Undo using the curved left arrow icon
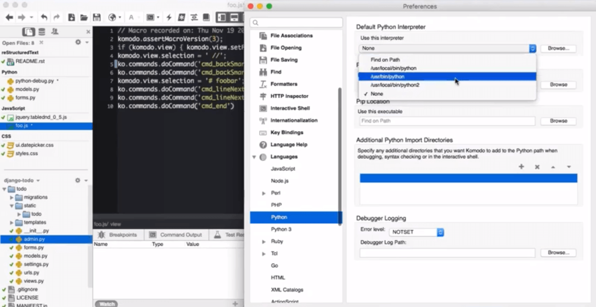 click(x=44, y=17)
